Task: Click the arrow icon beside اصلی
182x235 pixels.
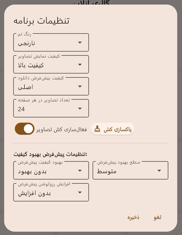Action: click(x=80, y=87)
